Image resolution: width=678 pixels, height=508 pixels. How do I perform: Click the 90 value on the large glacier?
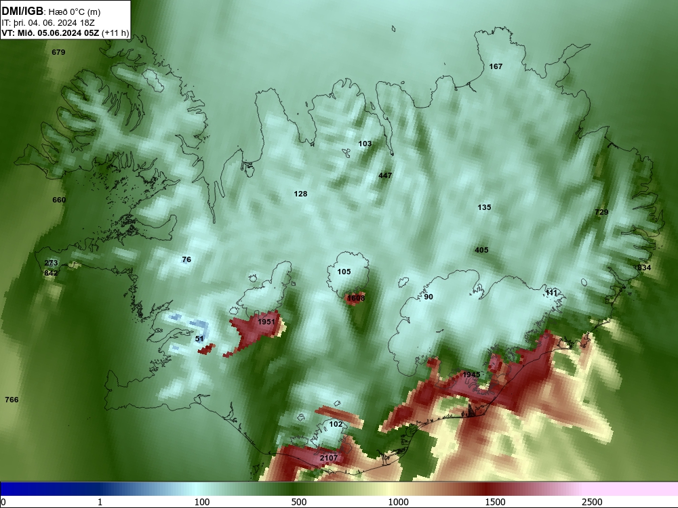428,297
